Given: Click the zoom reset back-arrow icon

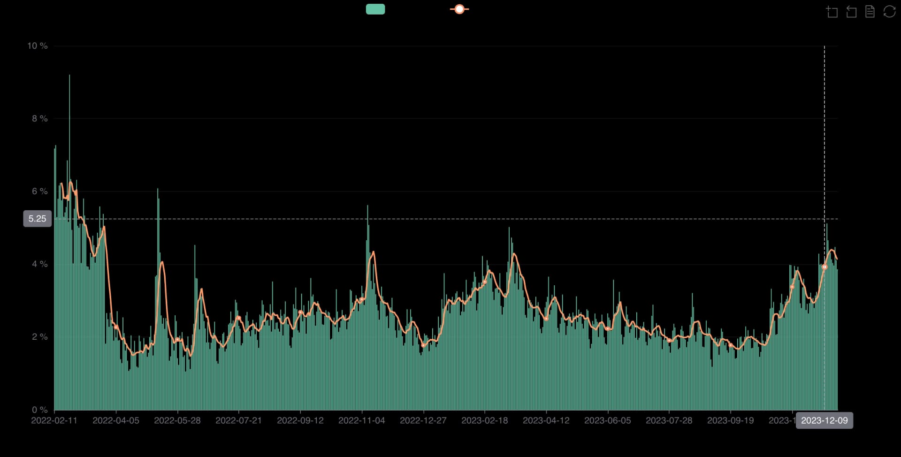Looking at the screenshot, I should [x=851, y=12].
